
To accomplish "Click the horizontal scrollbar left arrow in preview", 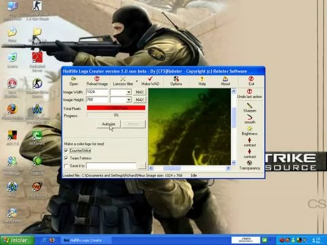I will click(151, 168).
